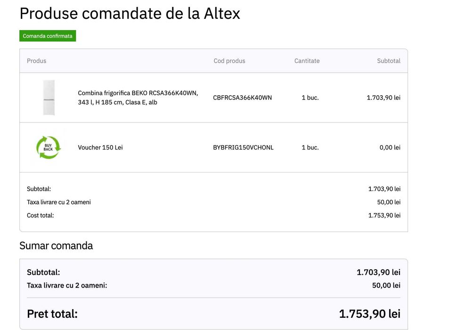This screenshot has width=449, height=330.
Task: Click the Sumar comanda heading
Action: click(56, 246)
